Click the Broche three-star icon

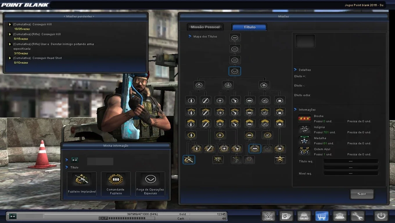coord(304,119)
